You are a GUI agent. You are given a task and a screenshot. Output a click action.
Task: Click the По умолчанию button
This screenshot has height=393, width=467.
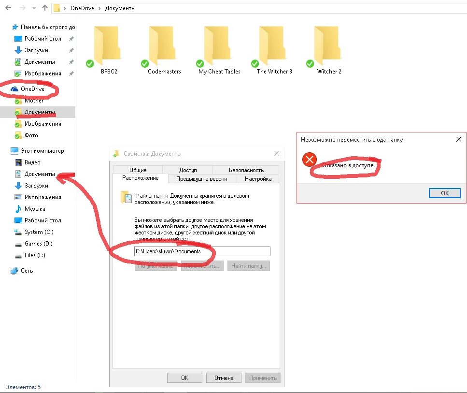click(x=156, y=266)
